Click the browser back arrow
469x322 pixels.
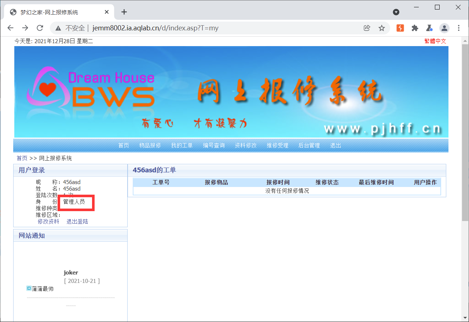(10, 28)
